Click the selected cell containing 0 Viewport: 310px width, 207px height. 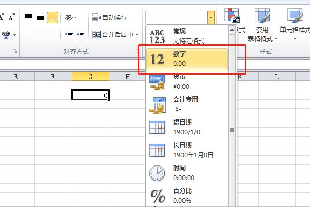coord(90,95)
